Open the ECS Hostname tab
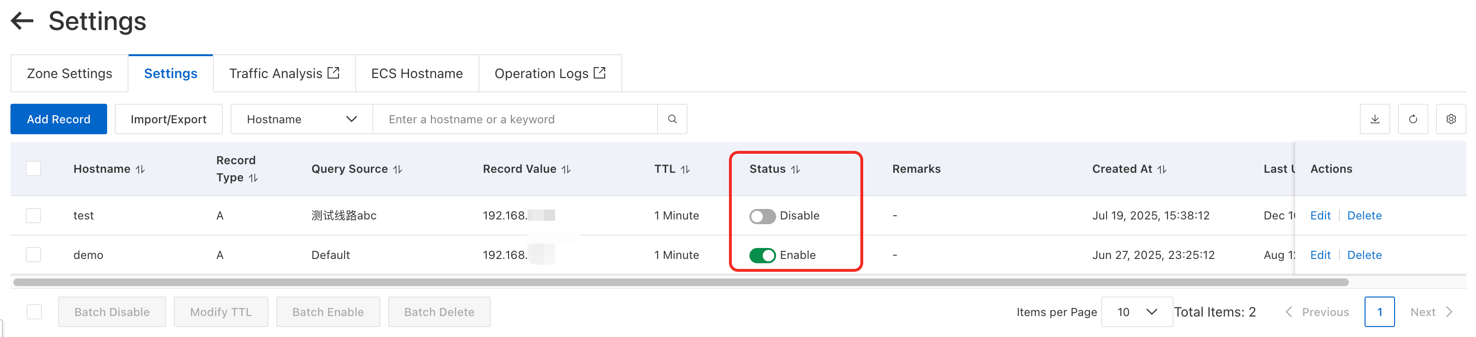Viewport: 1476px width, 337px height. (417, 74)
